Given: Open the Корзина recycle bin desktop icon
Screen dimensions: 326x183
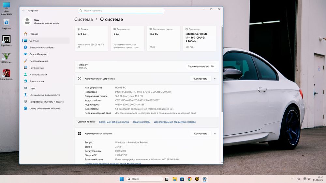Looking at the screenshot, I should click(x=7, y=24).
